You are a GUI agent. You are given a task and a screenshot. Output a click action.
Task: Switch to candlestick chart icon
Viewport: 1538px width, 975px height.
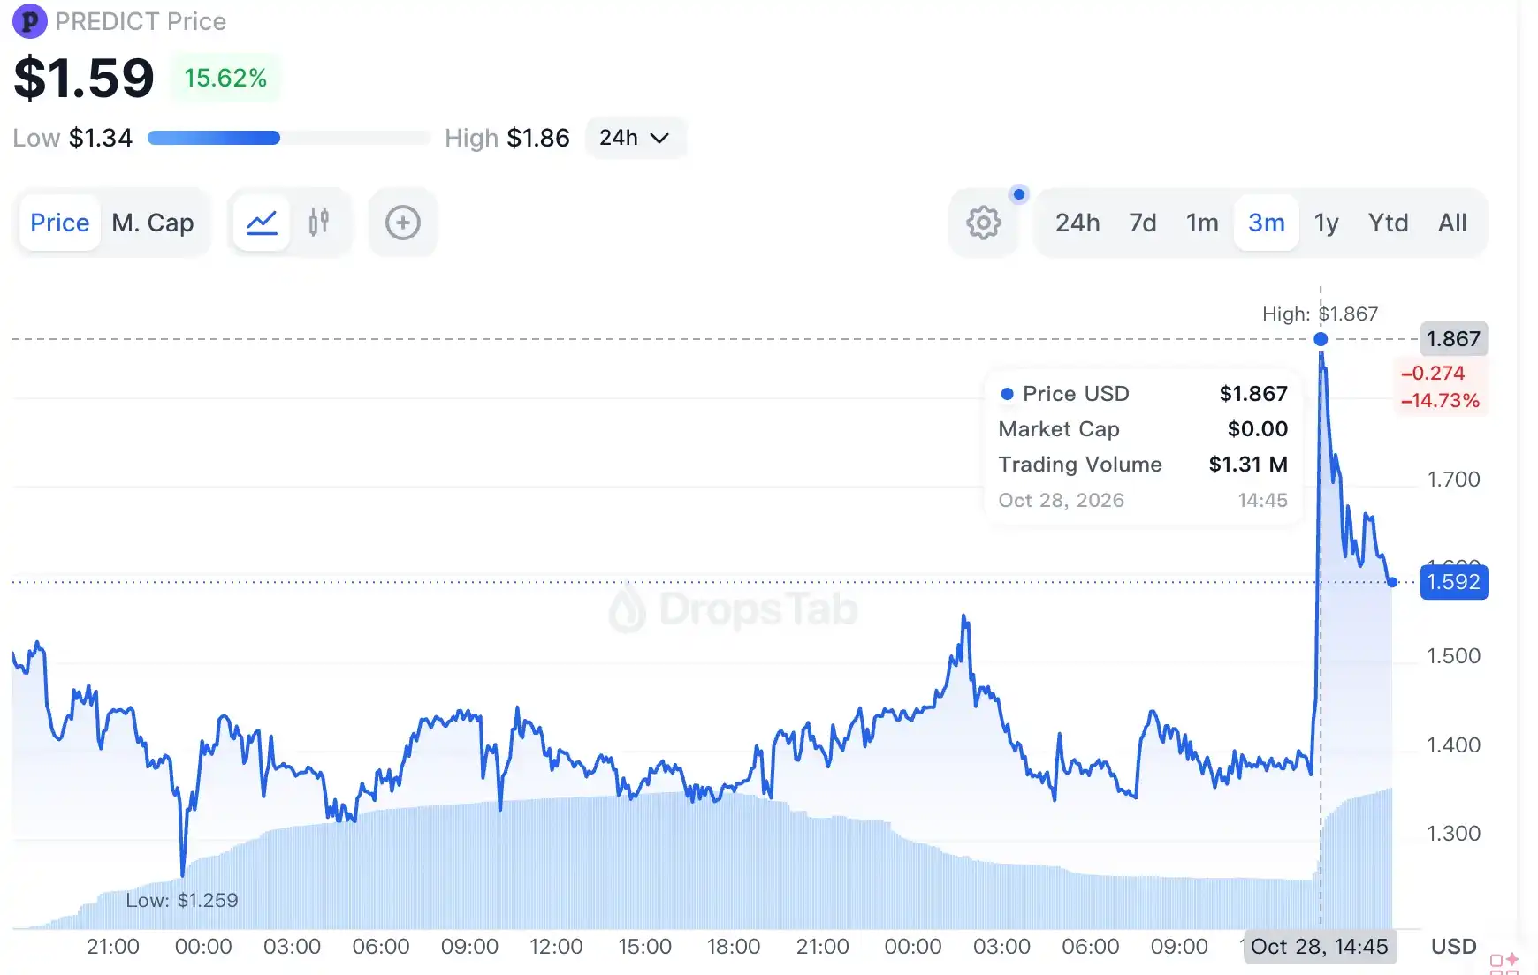coord(319,223)
